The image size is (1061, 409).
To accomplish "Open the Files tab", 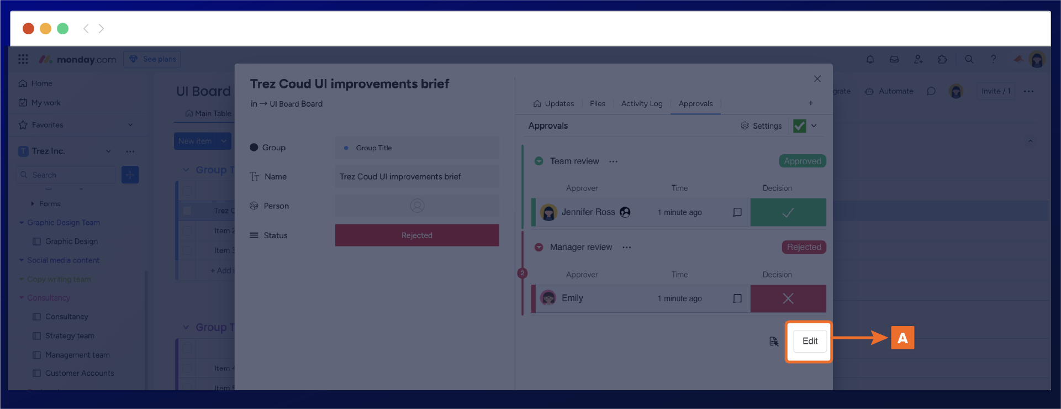I will [x=597, y=104].
